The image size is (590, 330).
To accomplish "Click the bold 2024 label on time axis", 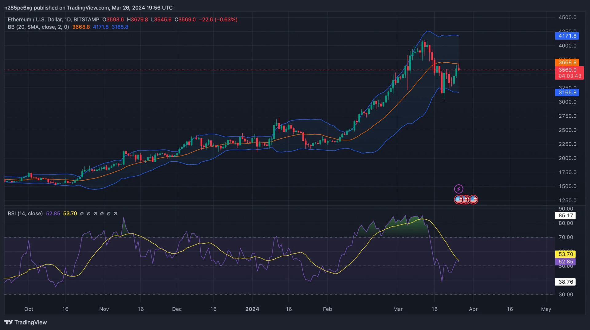I will [x=252, y=309].
